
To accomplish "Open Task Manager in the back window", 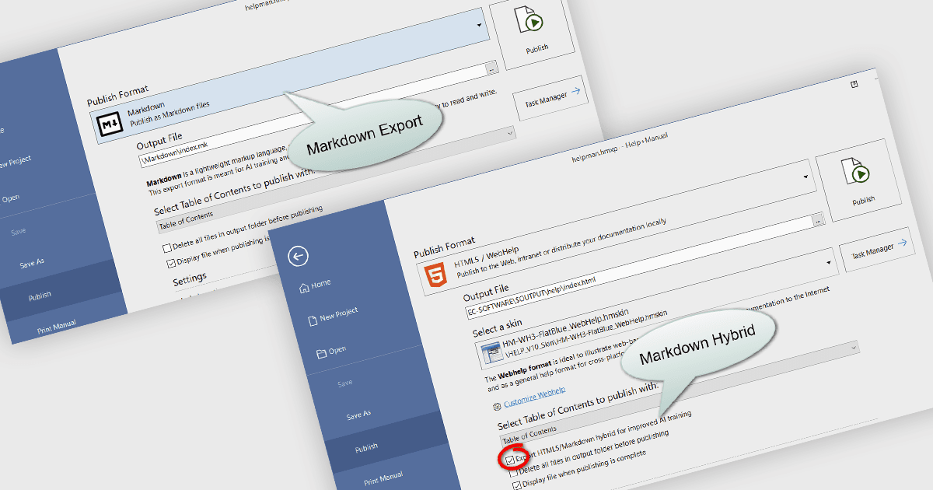I will coord(550,98).
